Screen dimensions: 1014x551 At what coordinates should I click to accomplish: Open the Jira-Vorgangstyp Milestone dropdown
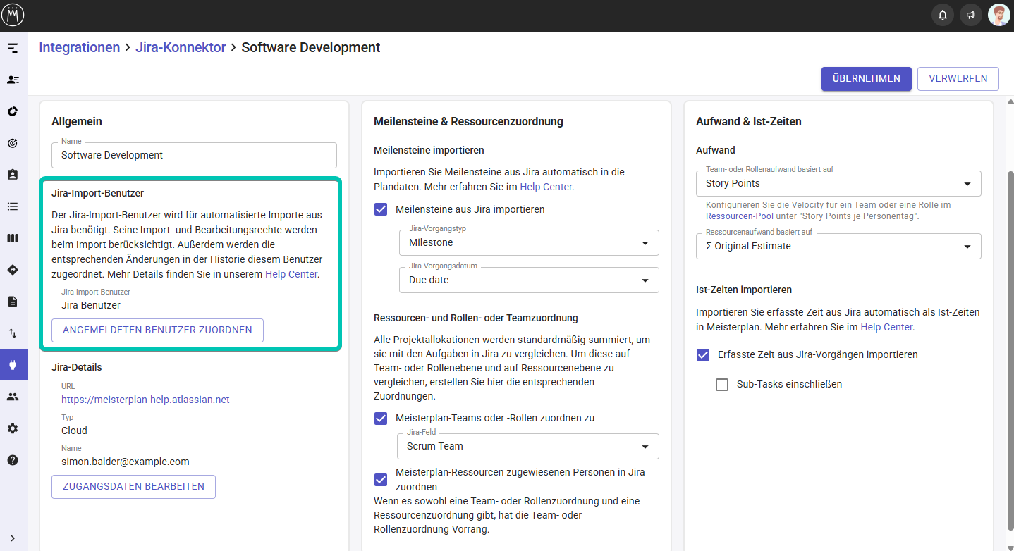tap(529, 242)
